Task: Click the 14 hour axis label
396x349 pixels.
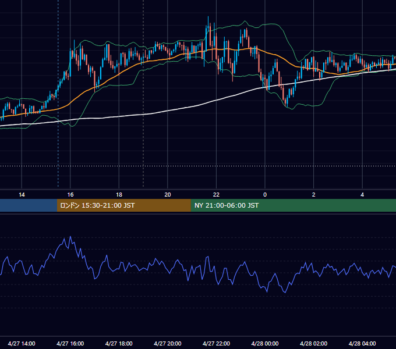Action: pos(22,195)
